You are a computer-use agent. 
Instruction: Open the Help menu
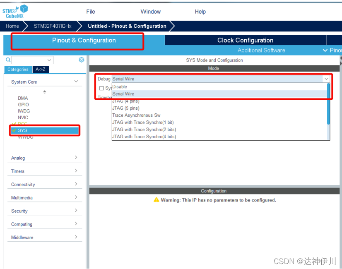[200, 12]
